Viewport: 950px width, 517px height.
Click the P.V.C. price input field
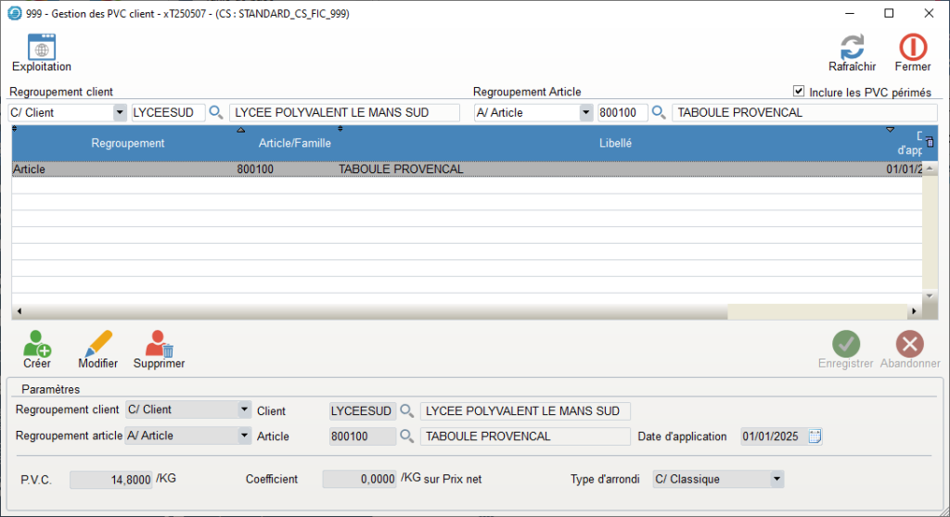click(110, 479)
